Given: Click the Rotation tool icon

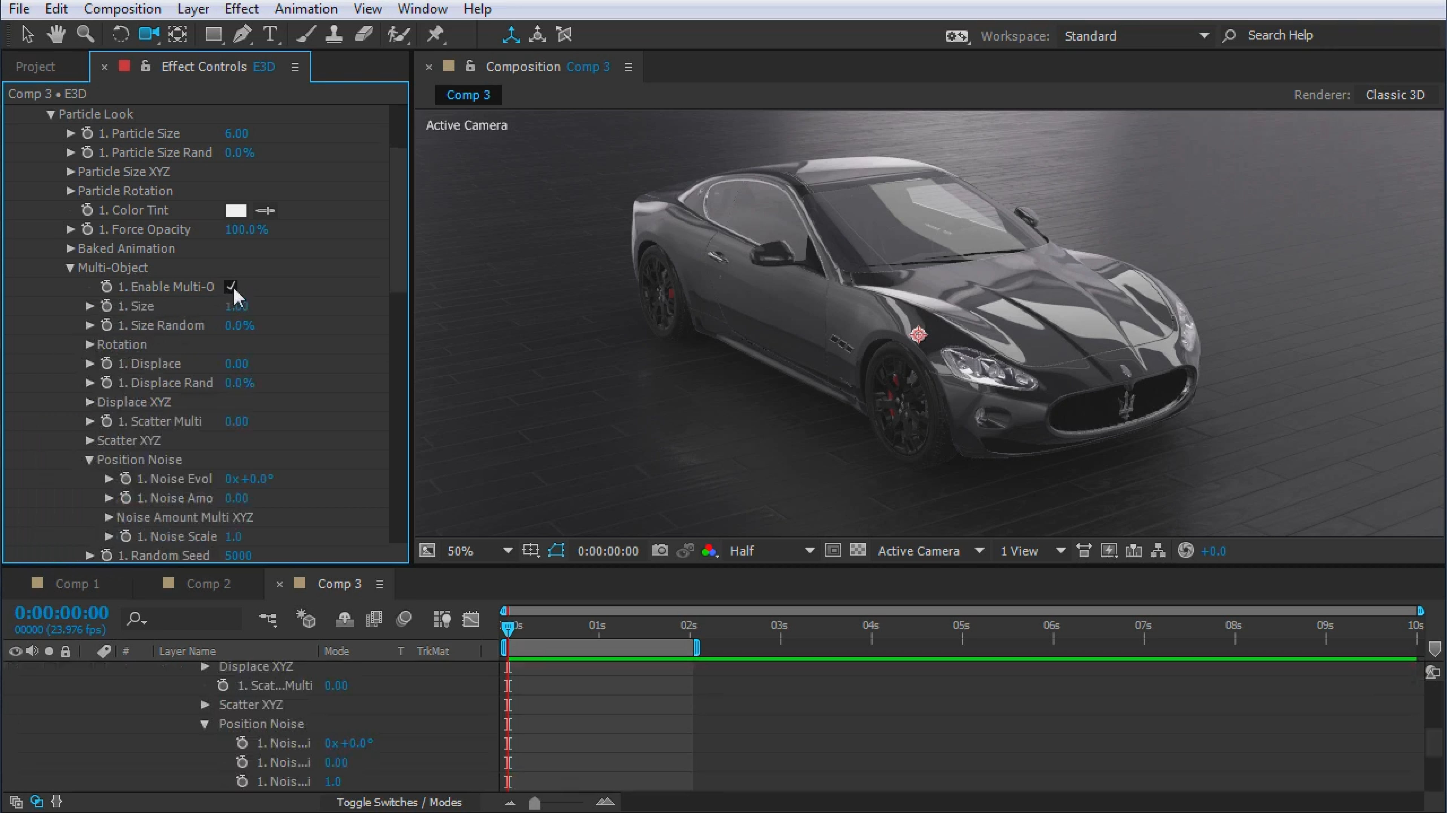Looking at the screenshot, I should tap(120, 35).
